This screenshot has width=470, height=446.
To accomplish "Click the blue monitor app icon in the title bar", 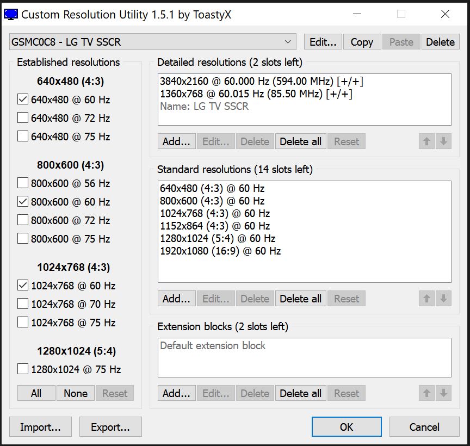I will tap(11, 14).
